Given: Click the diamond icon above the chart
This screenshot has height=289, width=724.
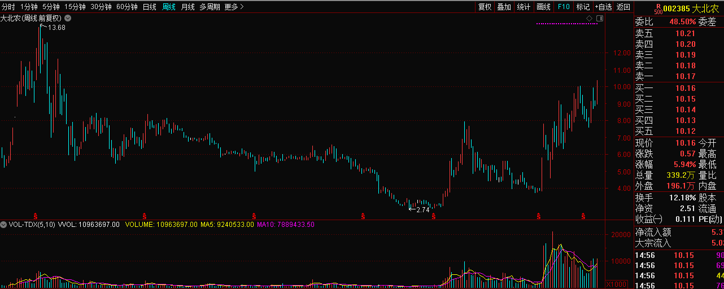Looking at the screenshot, I should pyautogui.click(x=589, y=19).
